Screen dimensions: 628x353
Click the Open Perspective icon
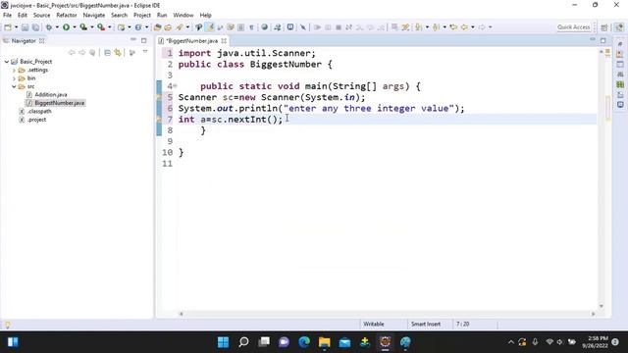pyautogui.click(x=604, y=27)
